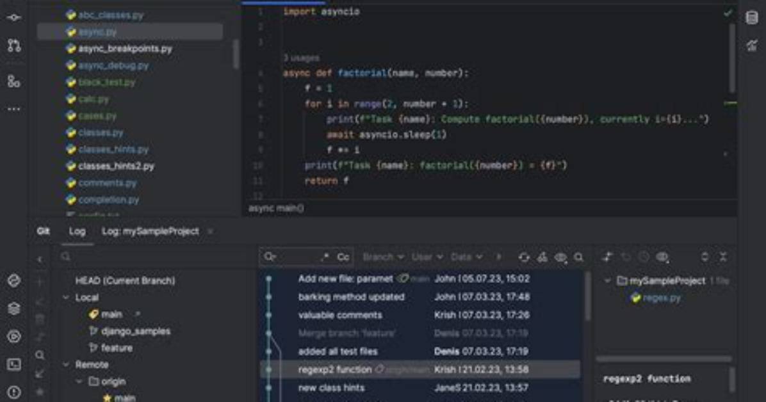Click the magnifier icon beside log view options
Viewport: 766px width, 402px height.
point(579,257)
